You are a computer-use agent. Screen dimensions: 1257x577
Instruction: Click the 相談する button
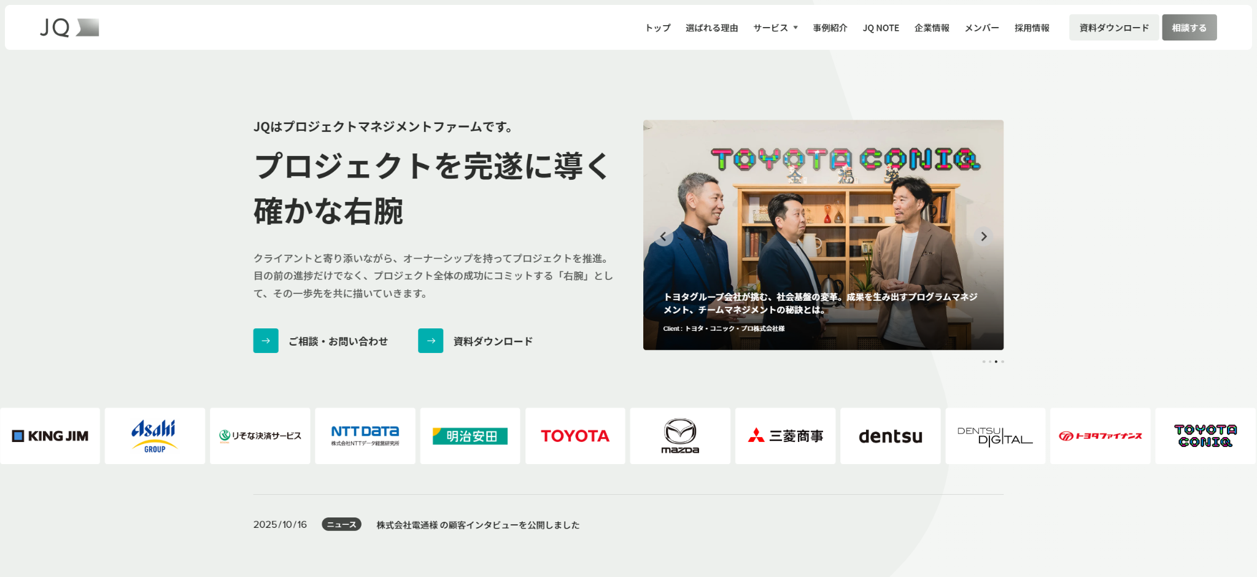pyautogui.click(x=1189, y=28)
